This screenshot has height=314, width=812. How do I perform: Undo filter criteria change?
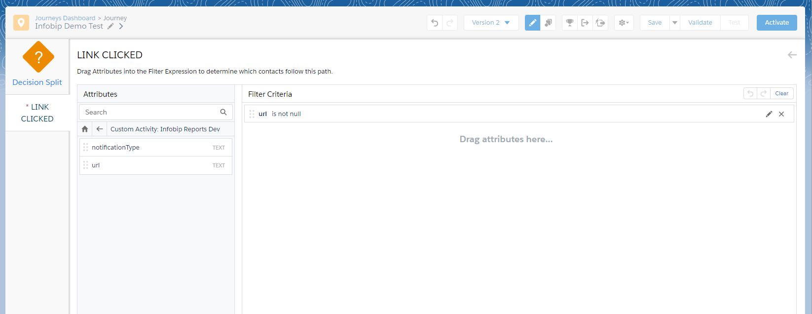click(x=750, y=93)
